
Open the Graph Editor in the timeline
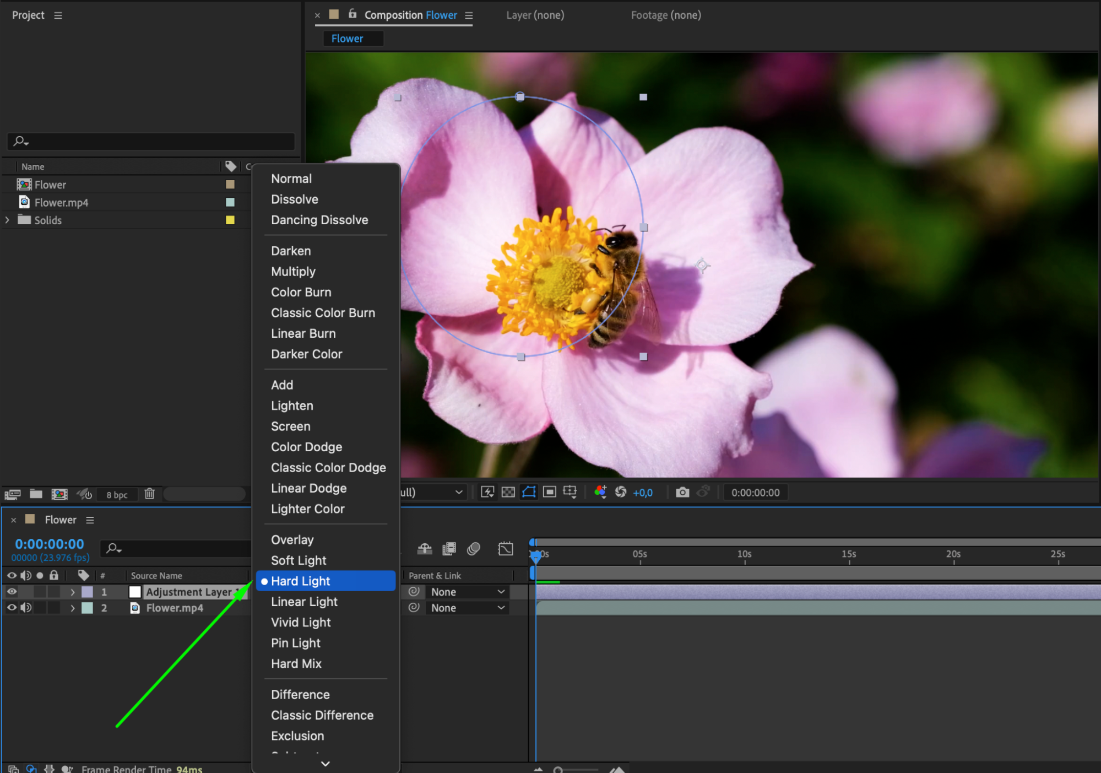[505, 549]
